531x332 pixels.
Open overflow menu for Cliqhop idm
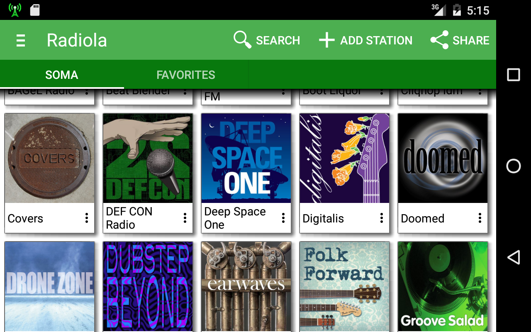click(480, 92)
